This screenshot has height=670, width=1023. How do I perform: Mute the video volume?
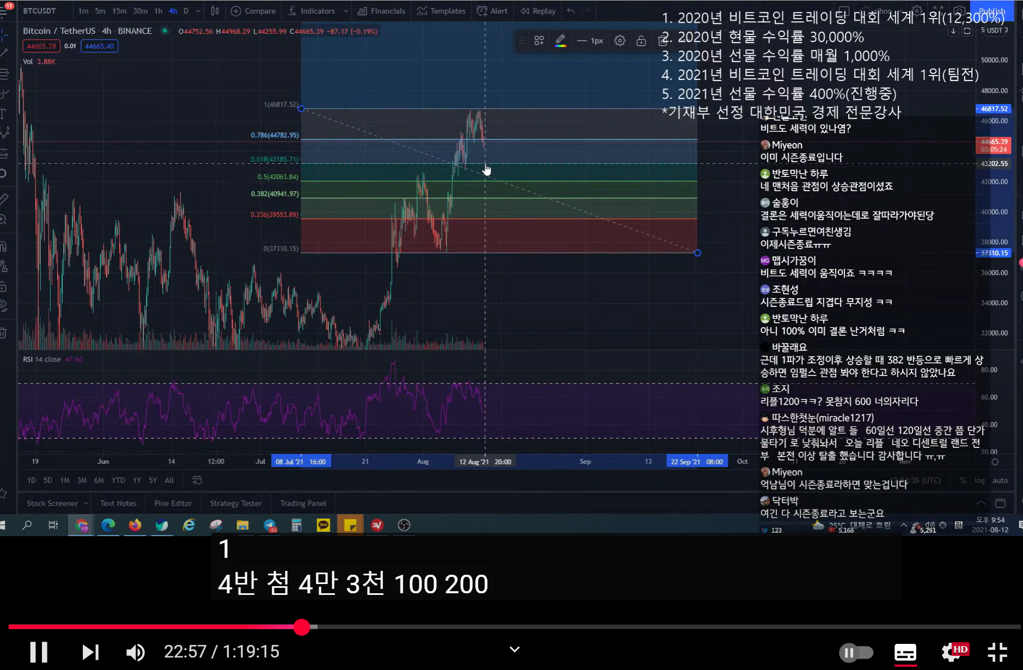pos(136,651)
